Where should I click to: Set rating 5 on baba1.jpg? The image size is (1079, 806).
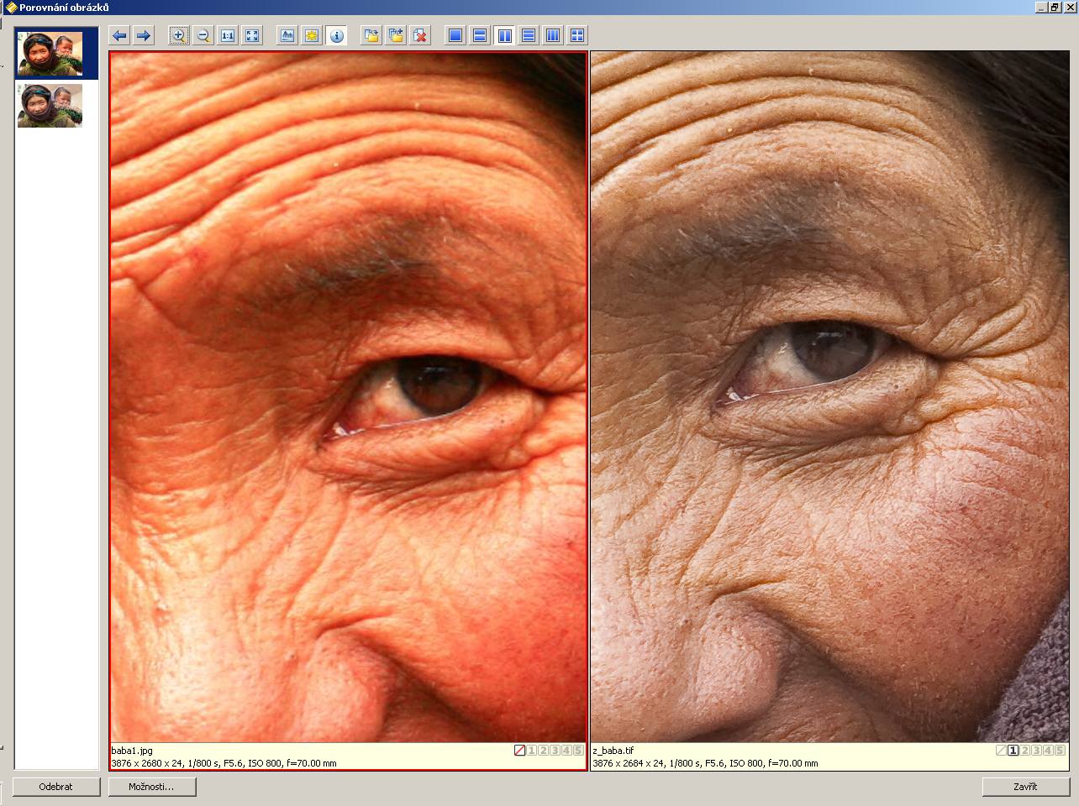pyautogui.click(x=578, y=751)
